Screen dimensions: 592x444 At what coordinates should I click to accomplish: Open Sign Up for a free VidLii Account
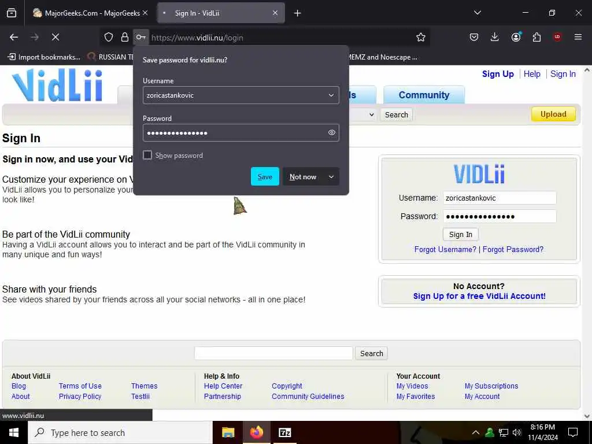(479, 296)
